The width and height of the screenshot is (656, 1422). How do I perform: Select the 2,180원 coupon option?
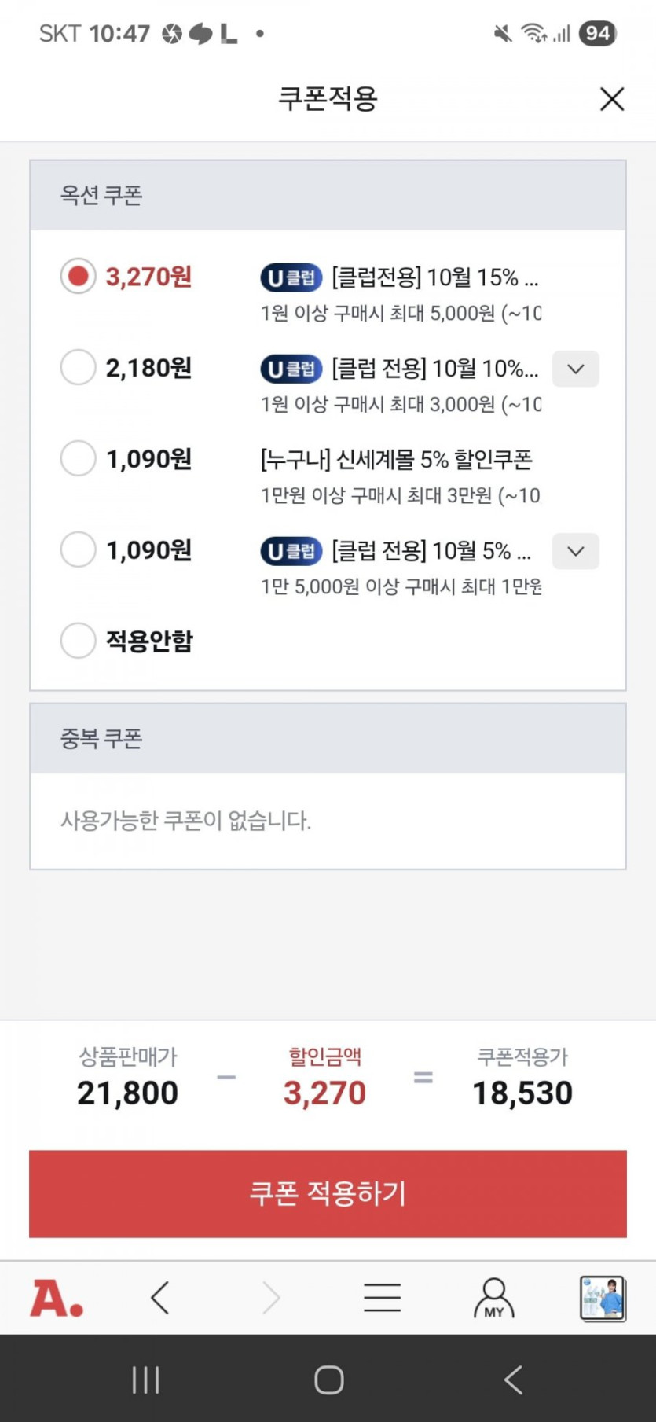pyautogui.click(x=79, y=368)
